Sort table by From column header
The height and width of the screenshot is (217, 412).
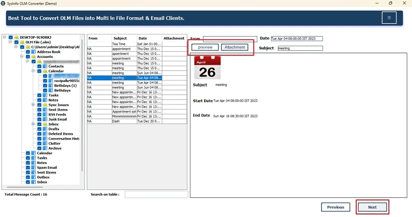click(99, 38)
